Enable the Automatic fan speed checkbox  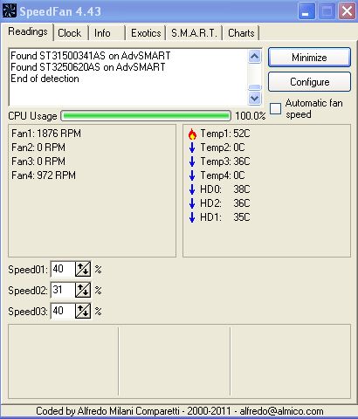pos(275,108)
